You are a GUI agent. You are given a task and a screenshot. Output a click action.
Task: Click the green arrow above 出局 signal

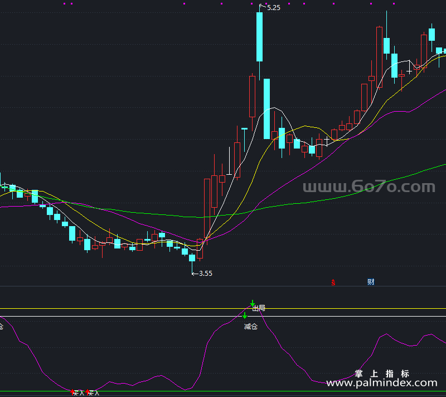253,303
